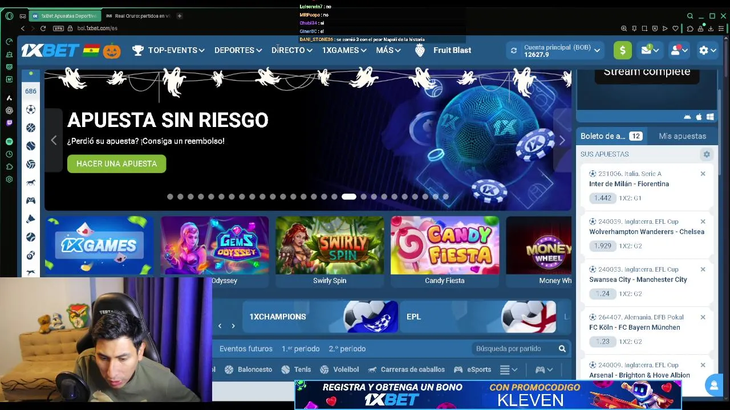Screen dimensions: 730x410
Task: Open a new browser tab
Action: pos(179,16)
